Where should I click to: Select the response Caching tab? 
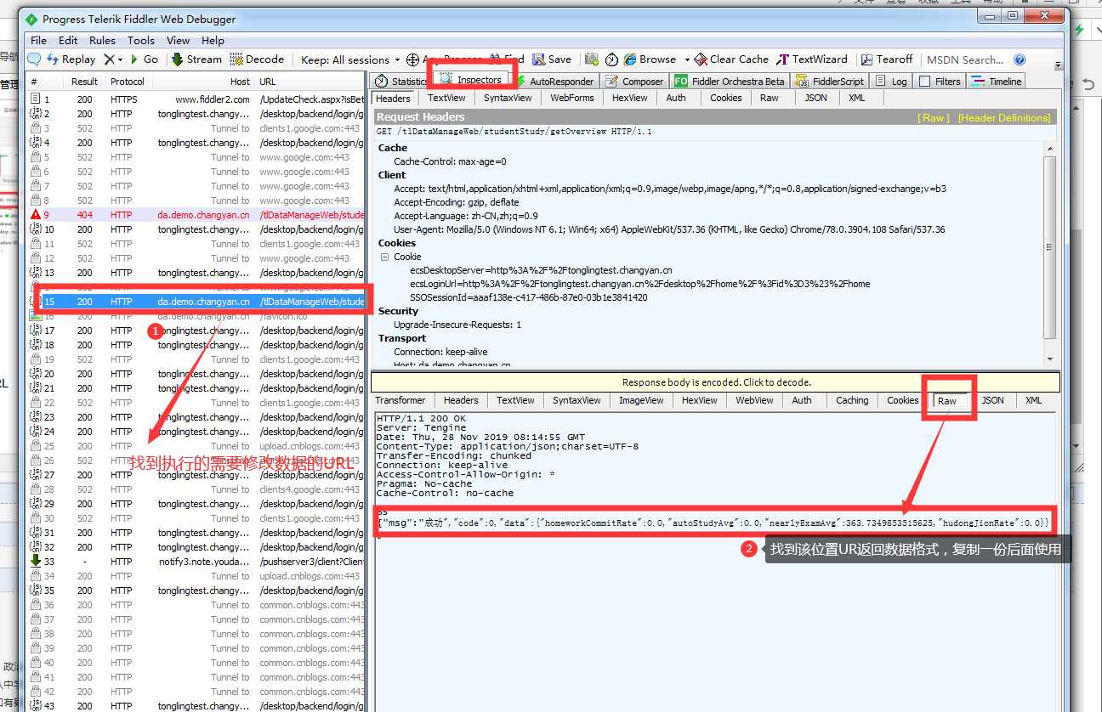click(x=852, y=400)
